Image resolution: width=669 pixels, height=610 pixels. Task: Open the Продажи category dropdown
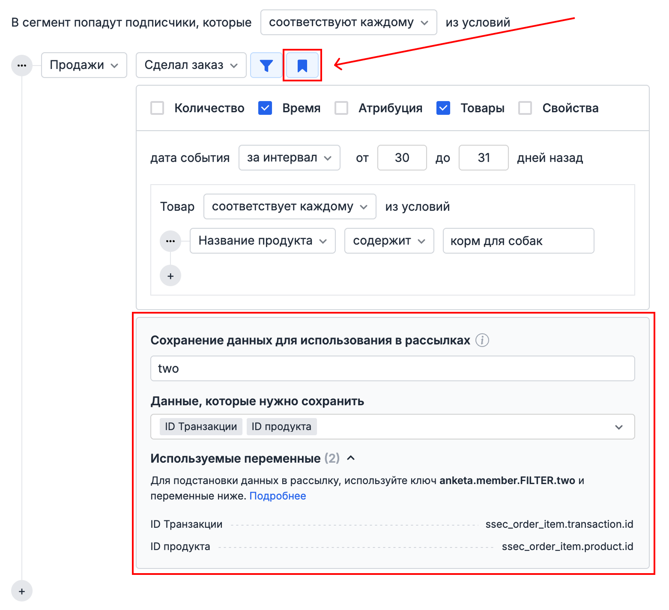pyautogui.click(x=84, y=65)
